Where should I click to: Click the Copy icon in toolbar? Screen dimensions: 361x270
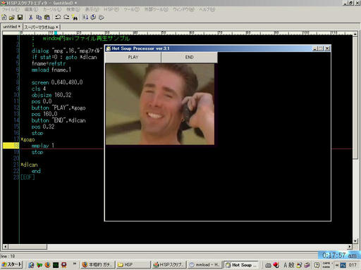(x=39, y=17)
